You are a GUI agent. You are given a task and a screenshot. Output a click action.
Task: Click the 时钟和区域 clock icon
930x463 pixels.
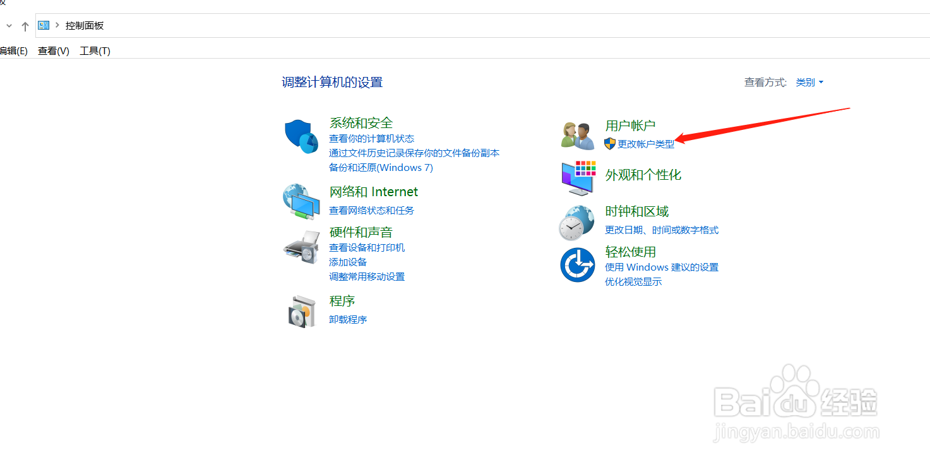[577, 221]
